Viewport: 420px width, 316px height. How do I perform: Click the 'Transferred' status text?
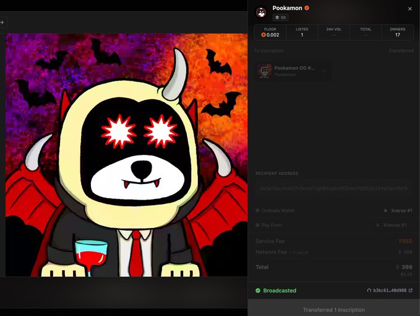click(401, 51)
